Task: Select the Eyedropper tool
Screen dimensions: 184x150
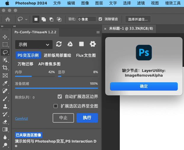Action: (x=5, y=83)
